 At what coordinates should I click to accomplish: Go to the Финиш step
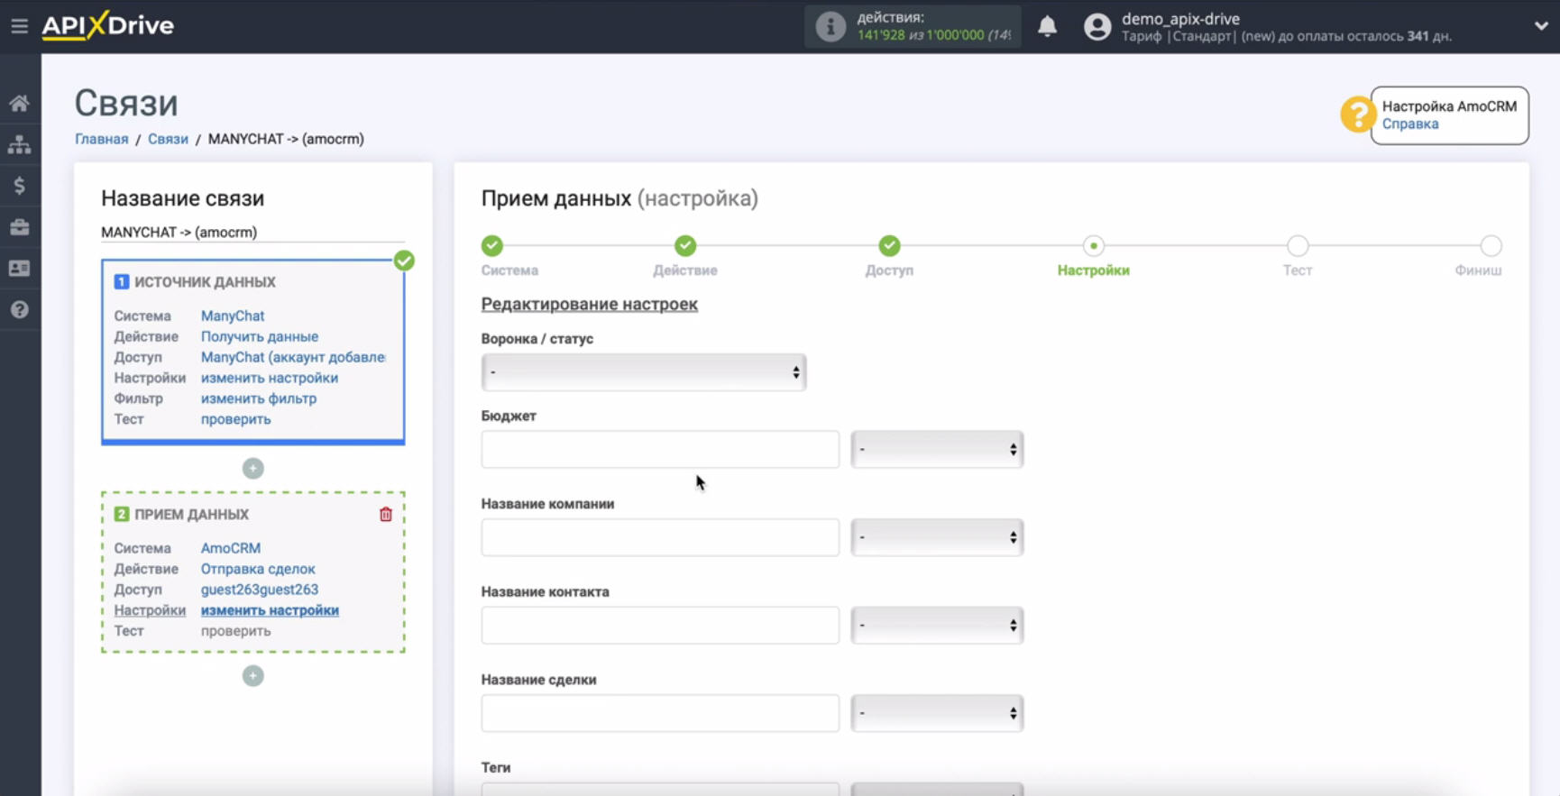point(1491,245)
